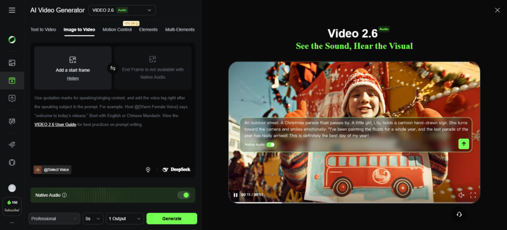Select the video generation sidebar icon
This screenshot has height=230, width=507.
[x=12, y=80]
